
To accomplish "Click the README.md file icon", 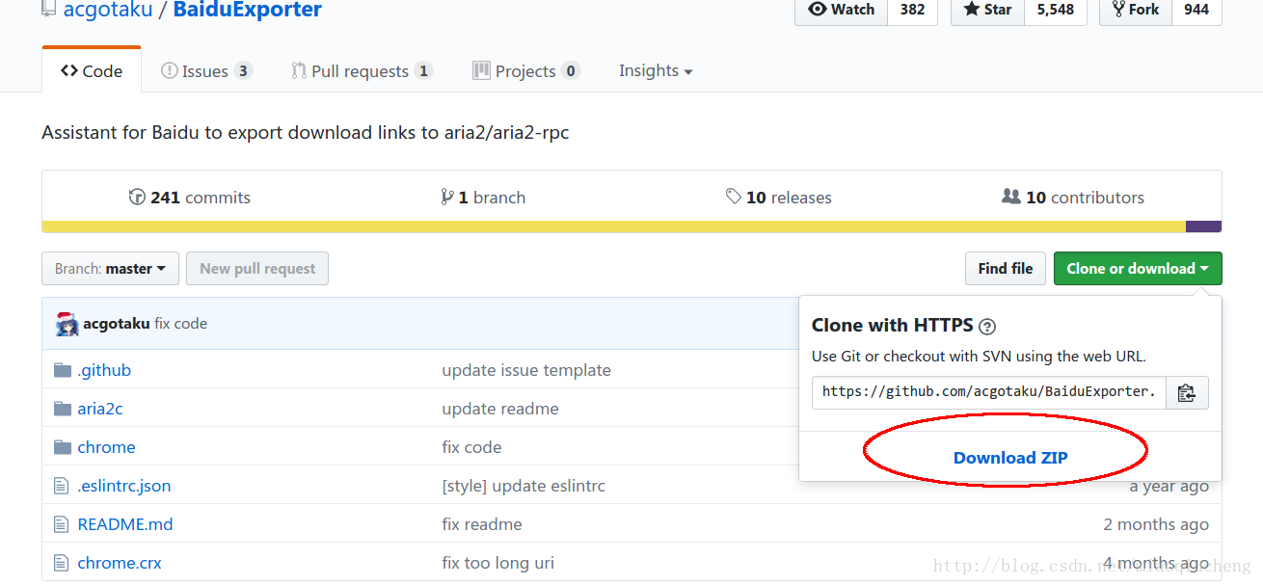I will pos(62,524).
